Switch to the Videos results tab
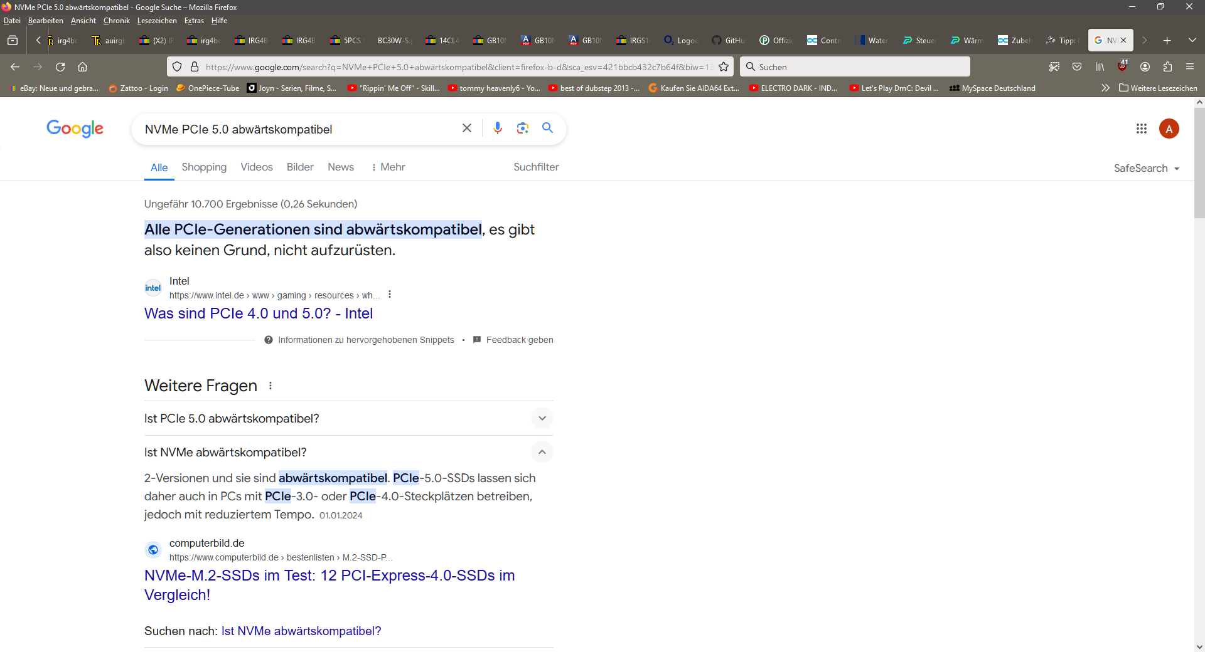Screen dimensions: 1205x652 click(x=257, y=167)
